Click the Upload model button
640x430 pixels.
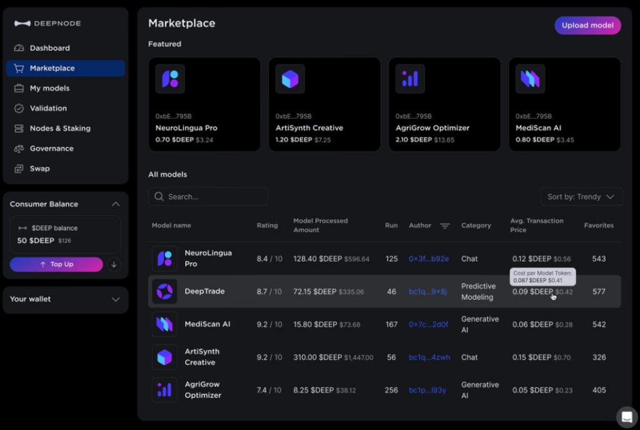[x=587, y=26]
